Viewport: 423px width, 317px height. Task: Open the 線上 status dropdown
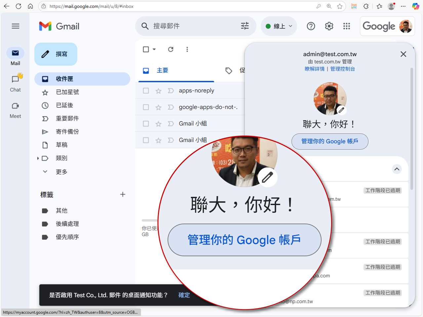click(x=279, y=26)
